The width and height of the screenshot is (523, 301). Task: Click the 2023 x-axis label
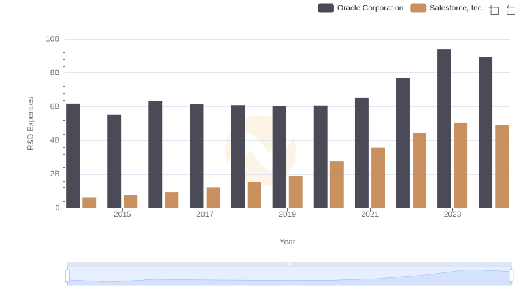coord(452,214)
